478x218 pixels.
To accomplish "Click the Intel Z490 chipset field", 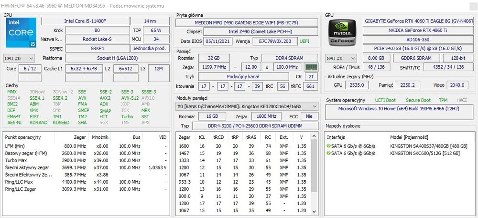I will [x=261, y=31].
